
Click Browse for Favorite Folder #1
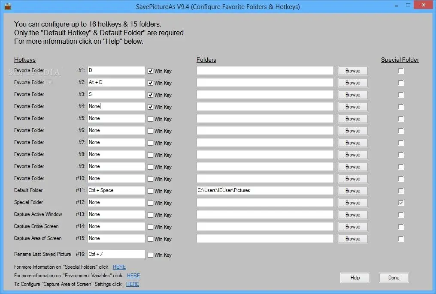coord(353,71)
